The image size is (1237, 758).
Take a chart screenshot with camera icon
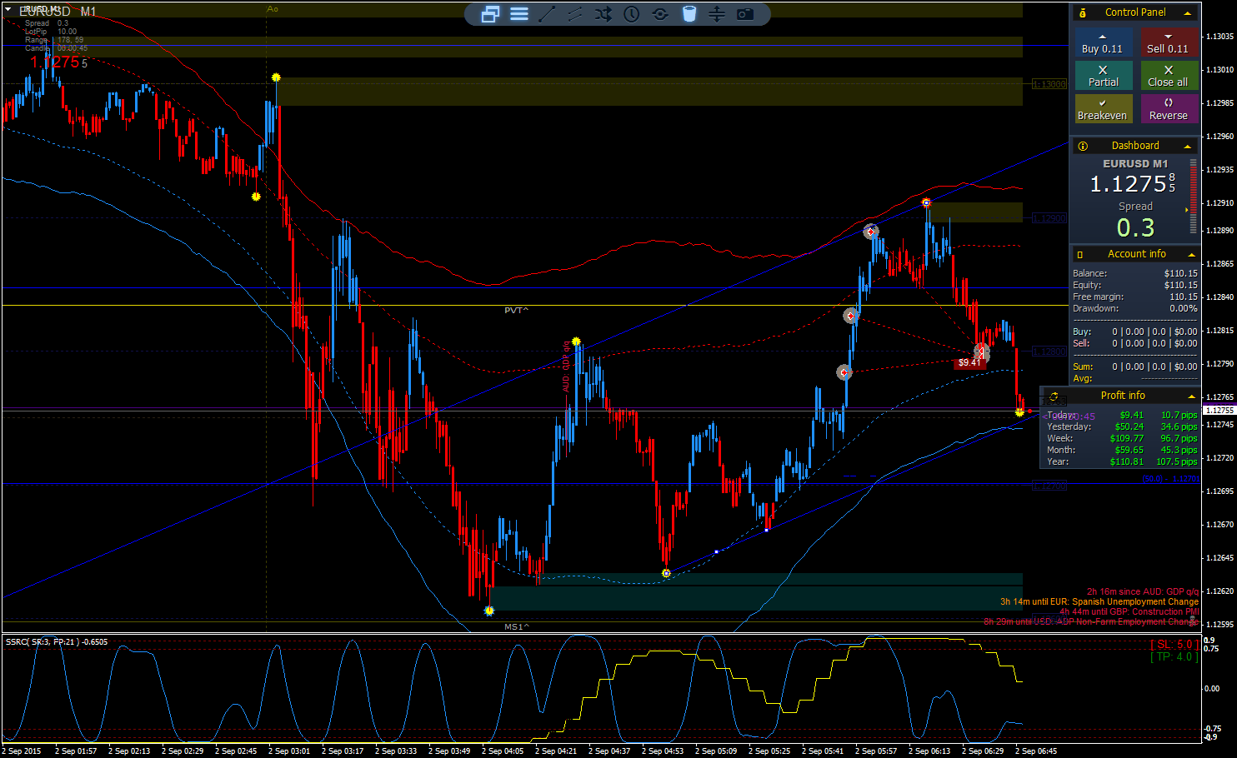(x=745, y=14)
